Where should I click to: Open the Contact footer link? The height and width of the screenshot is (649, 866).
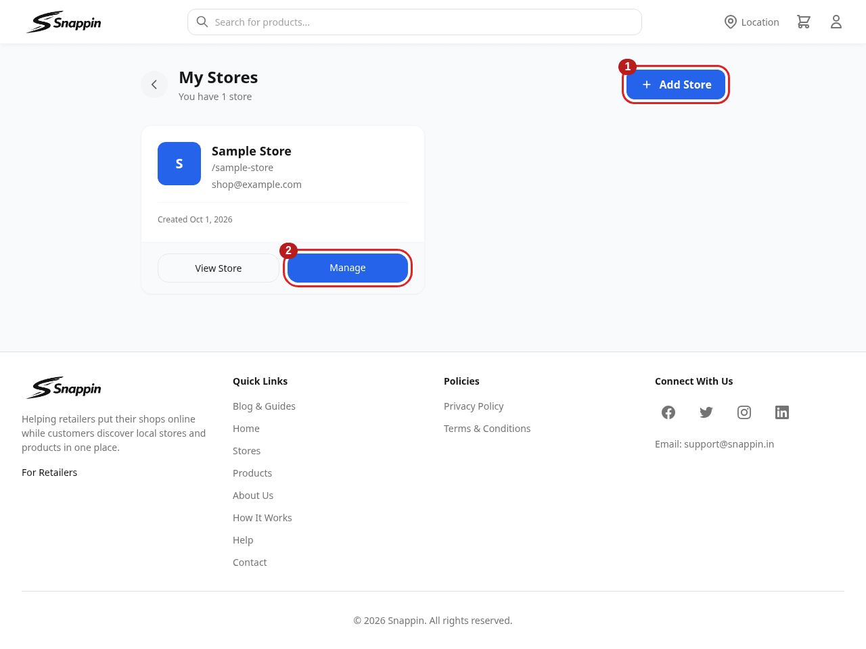(x=250, y=562)
